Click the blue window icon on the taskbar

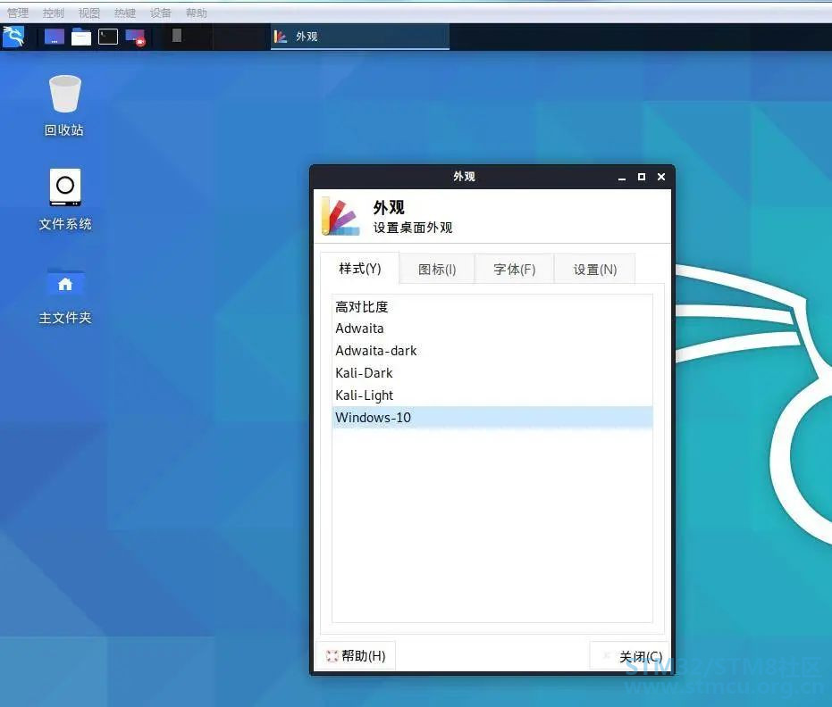pyautogui.click(x=55, y=37)
